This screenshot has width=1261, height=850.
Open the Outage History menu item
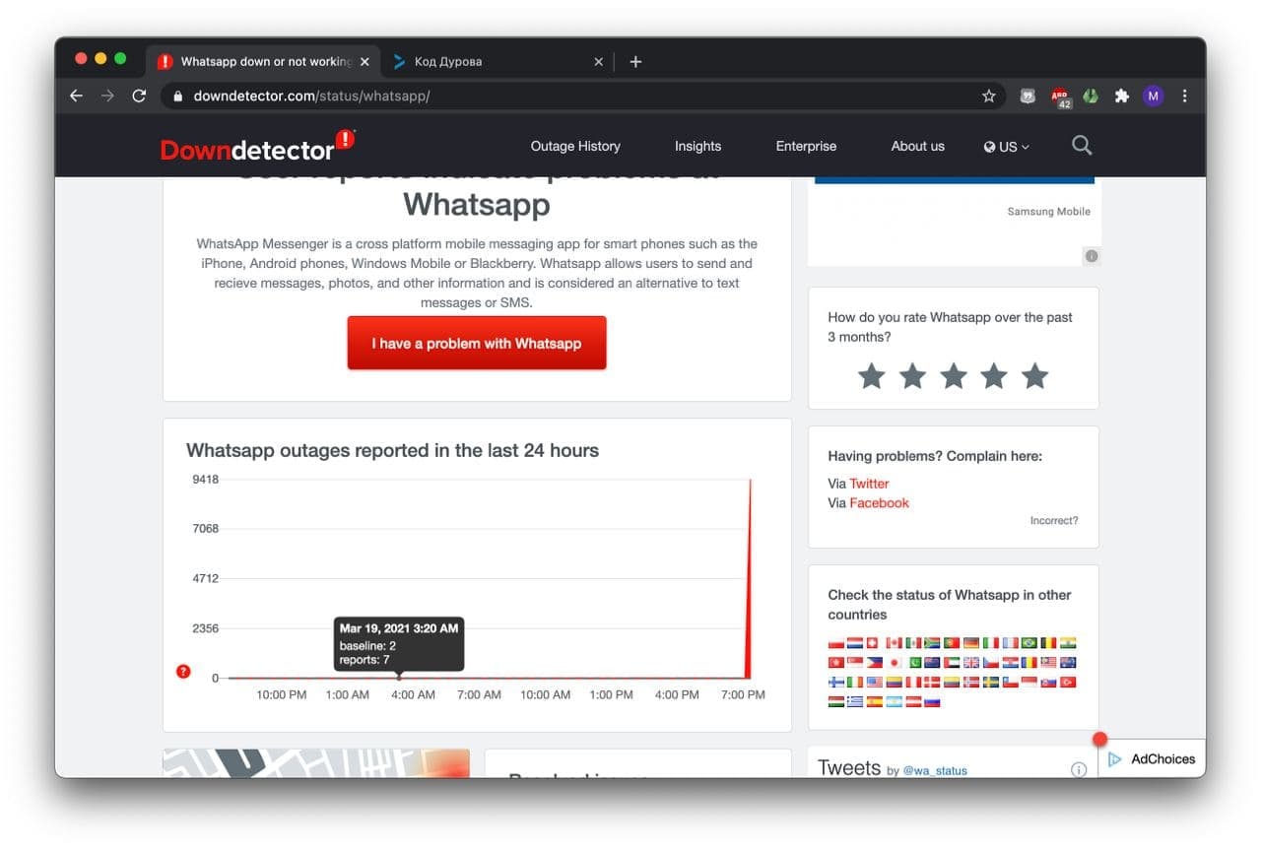pyautogui.click(x=575, y=146)
